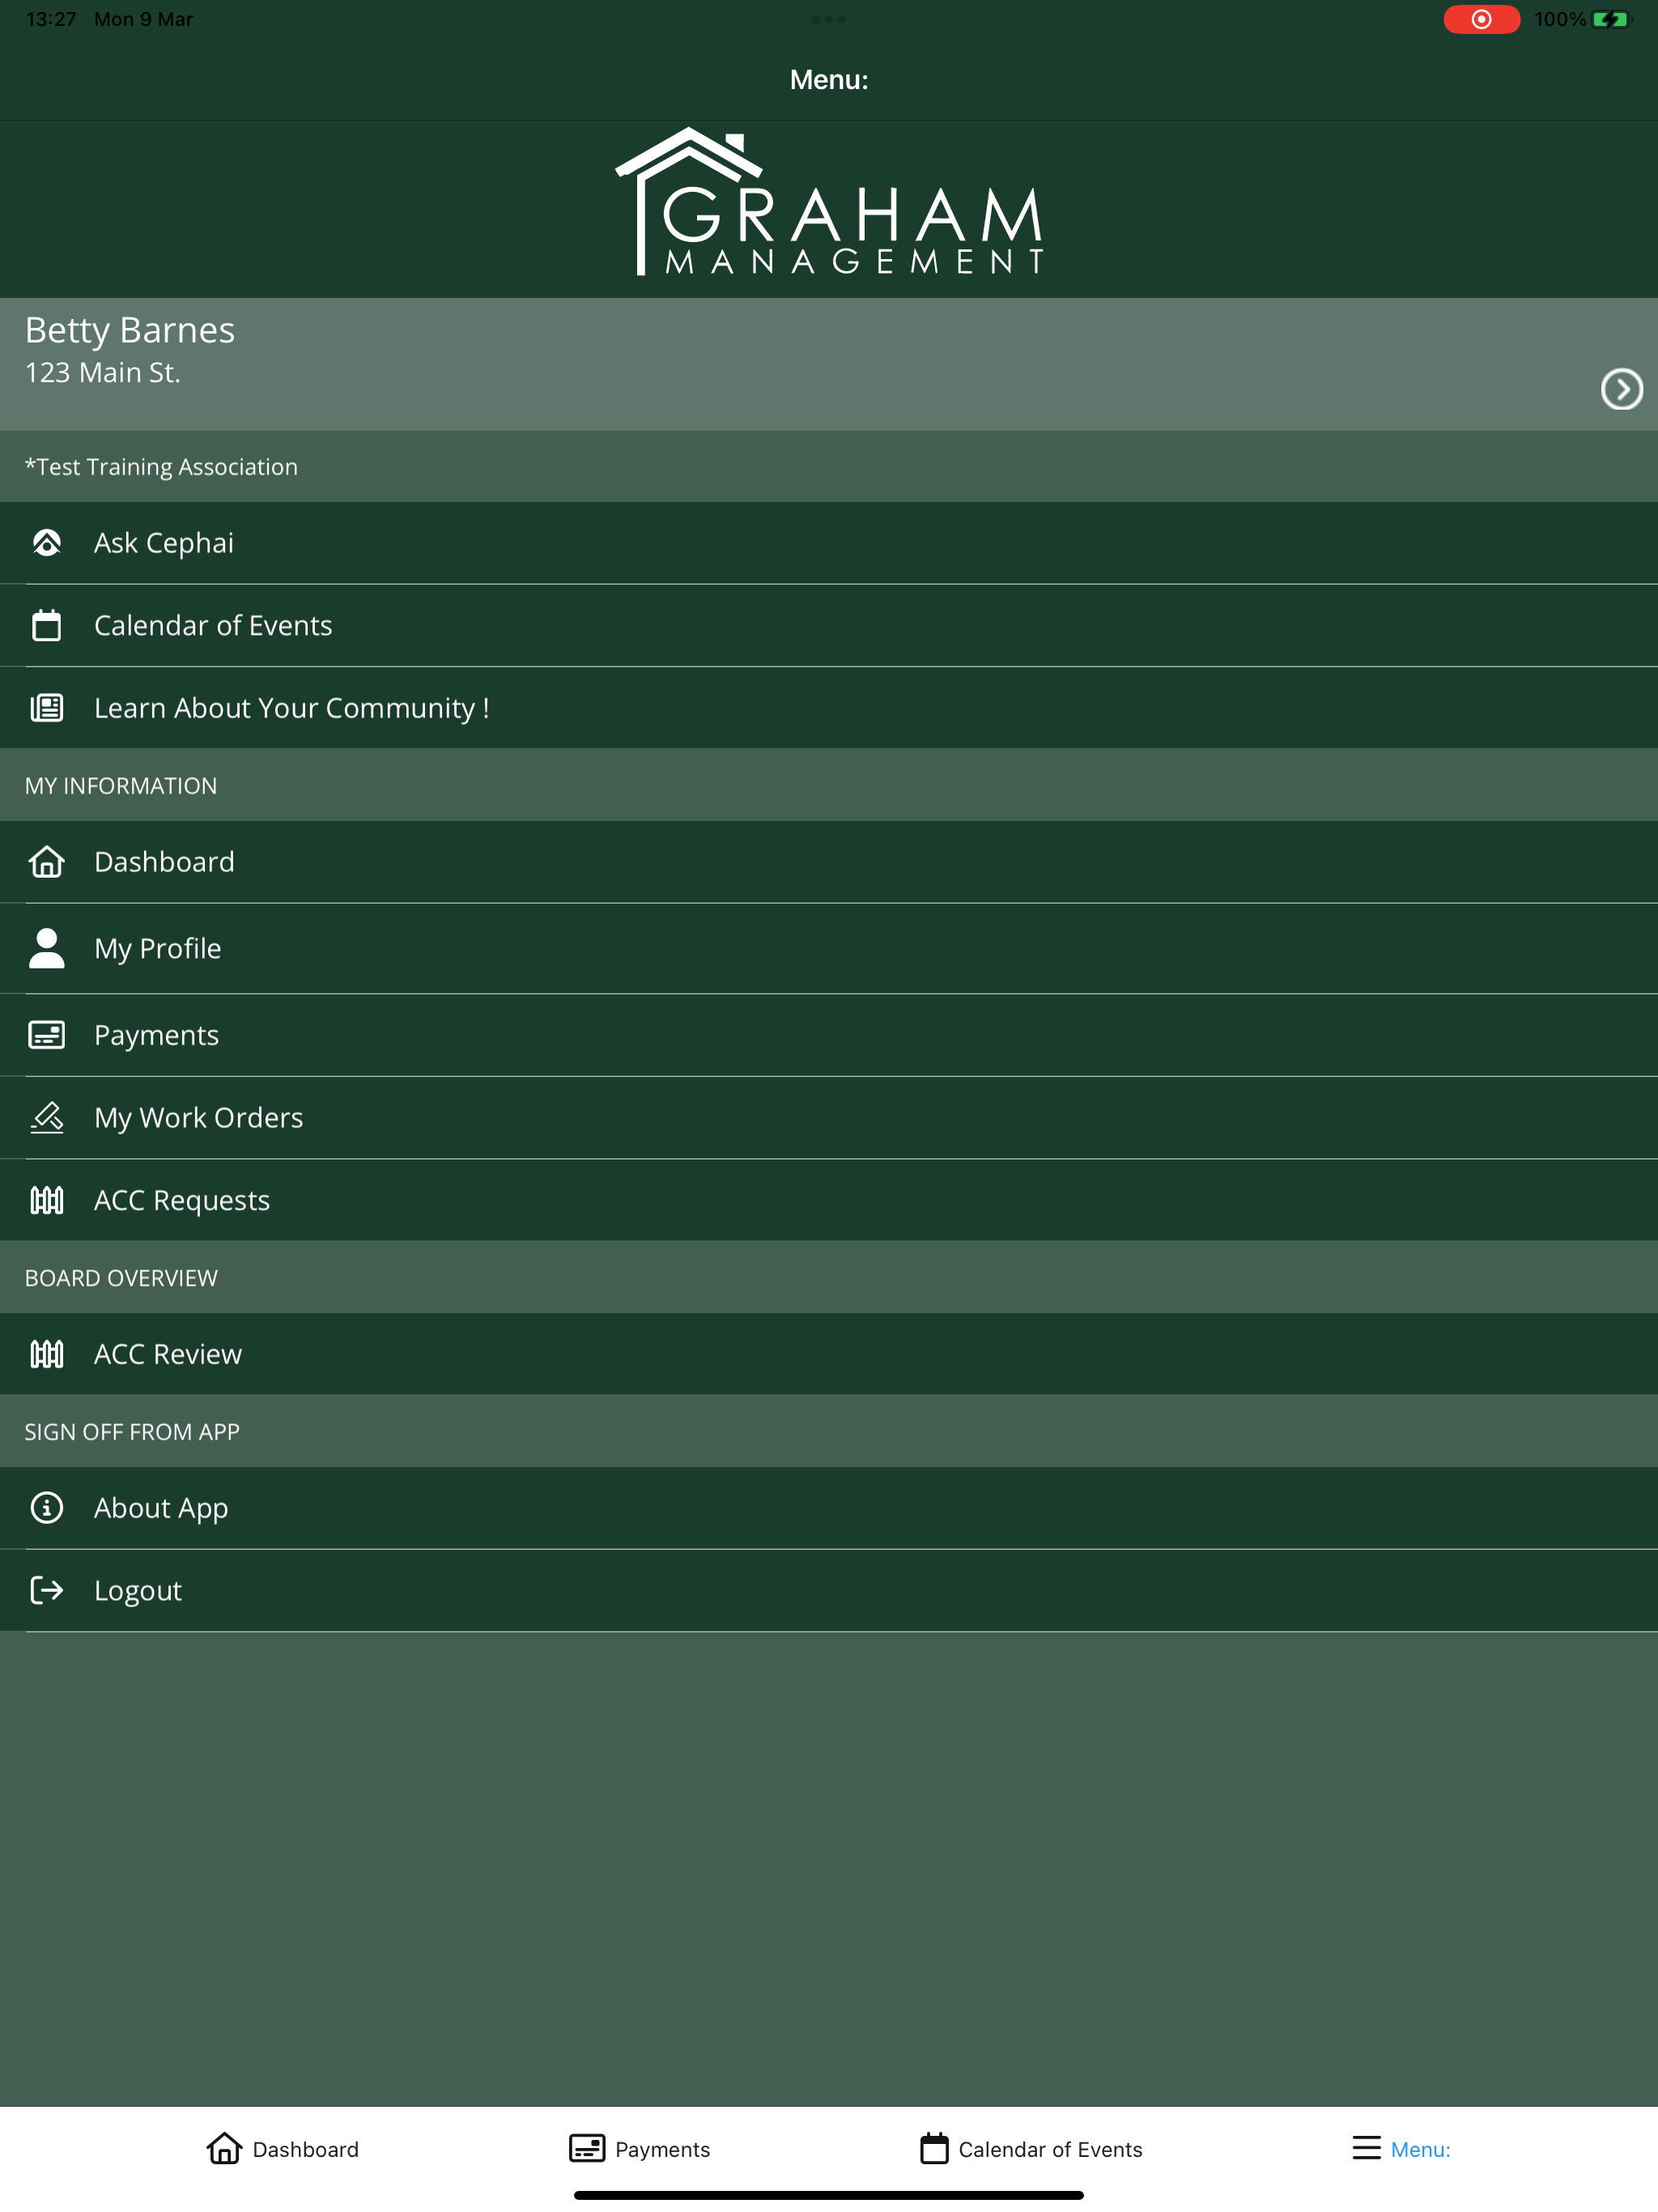This screenshot has height=2212, width=1658.
Task: Tap the hamburger menu icon in bottom bar
Action: pos(1366,2148)
